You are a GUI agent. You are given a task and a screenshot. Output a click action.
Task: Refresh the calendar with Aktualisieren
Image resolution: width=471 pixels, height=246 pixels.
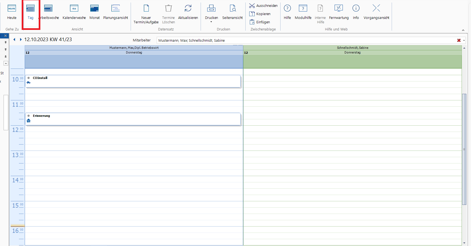coord(188,12)
